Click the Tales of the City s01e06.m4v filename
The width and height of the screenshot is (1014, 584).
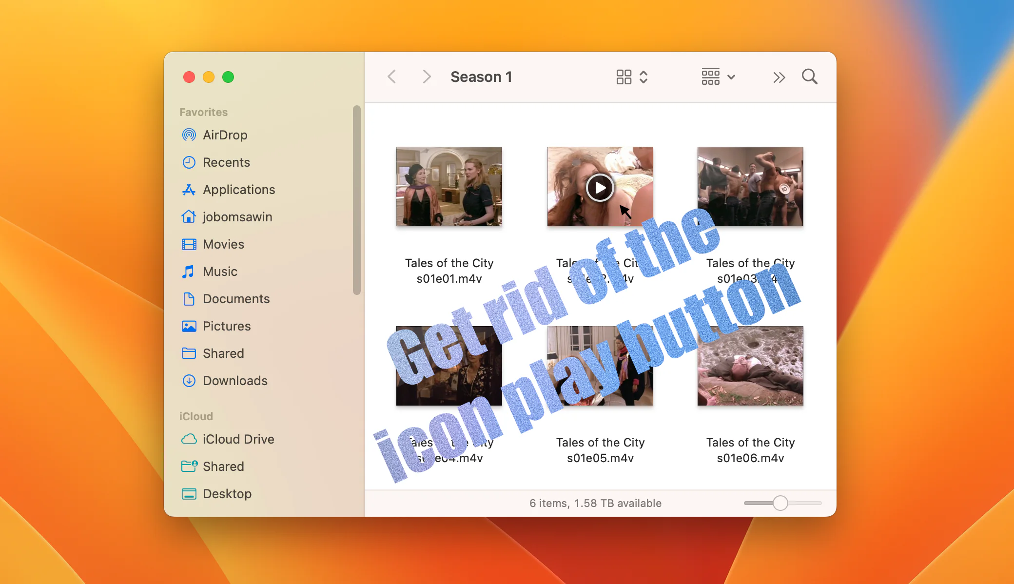pos(750,450)
